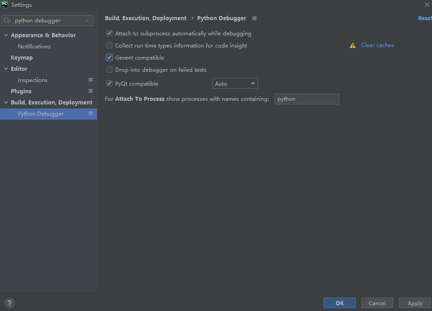Viewport: 432px width, 311px height.
Task: Clear the settings search text with X icon
Action: [87, 21]
